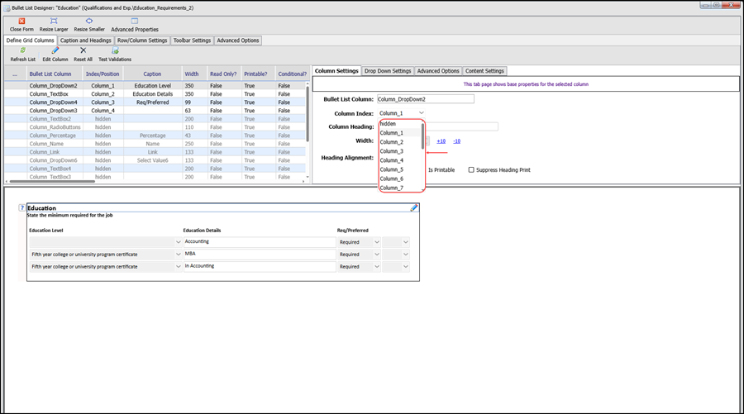Open Required dropdown in the MBA row
This screenshot has height=414, width=744.
coord(377,255)
